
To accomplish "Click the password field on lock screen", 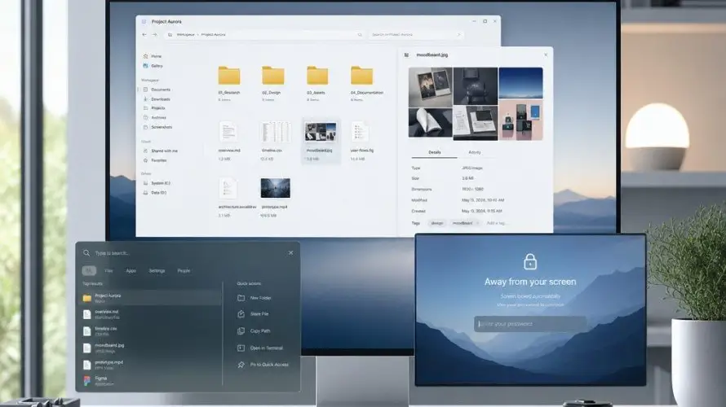I will click(x=530, y=324).
